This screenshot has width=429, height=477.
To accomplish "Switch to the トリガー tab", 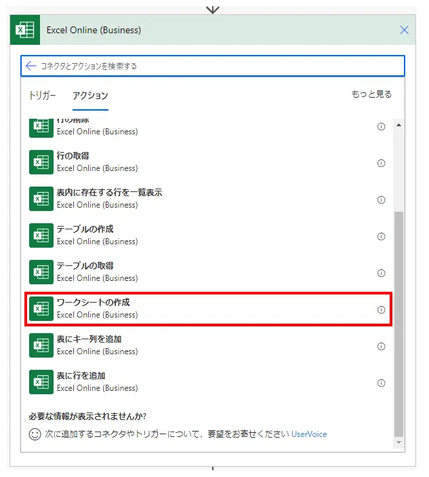I will [x=42, y=96].
